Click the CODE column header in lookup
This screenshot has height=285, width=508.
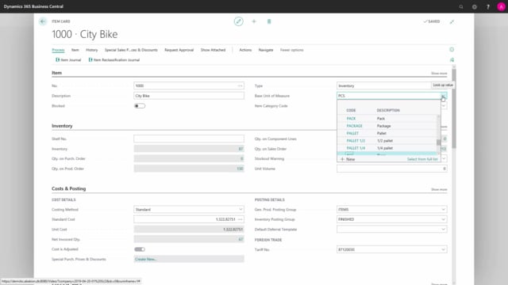[x=351, y=111]
